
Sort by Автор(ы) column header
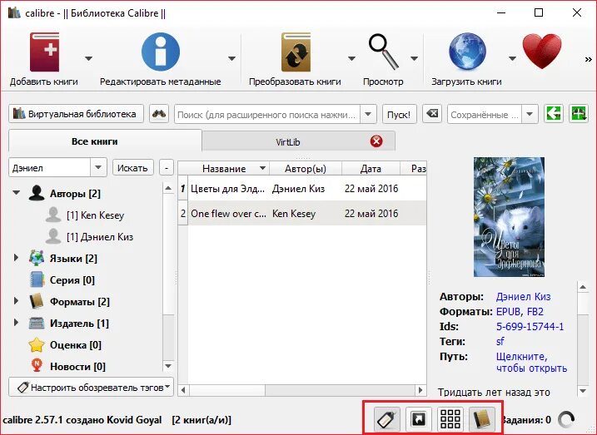point(306,169)
